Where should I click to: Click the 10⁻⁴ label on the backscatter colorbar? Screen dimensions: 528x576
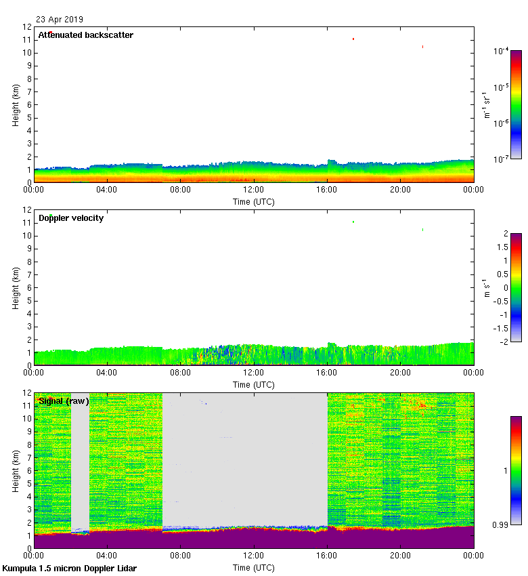[x=501, y=51]
